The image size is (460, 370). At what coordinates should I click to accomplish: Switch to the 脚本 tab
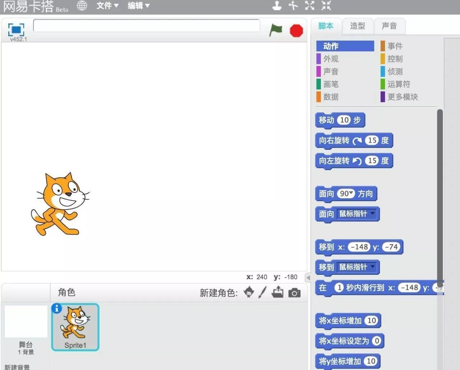coord(326,26)
